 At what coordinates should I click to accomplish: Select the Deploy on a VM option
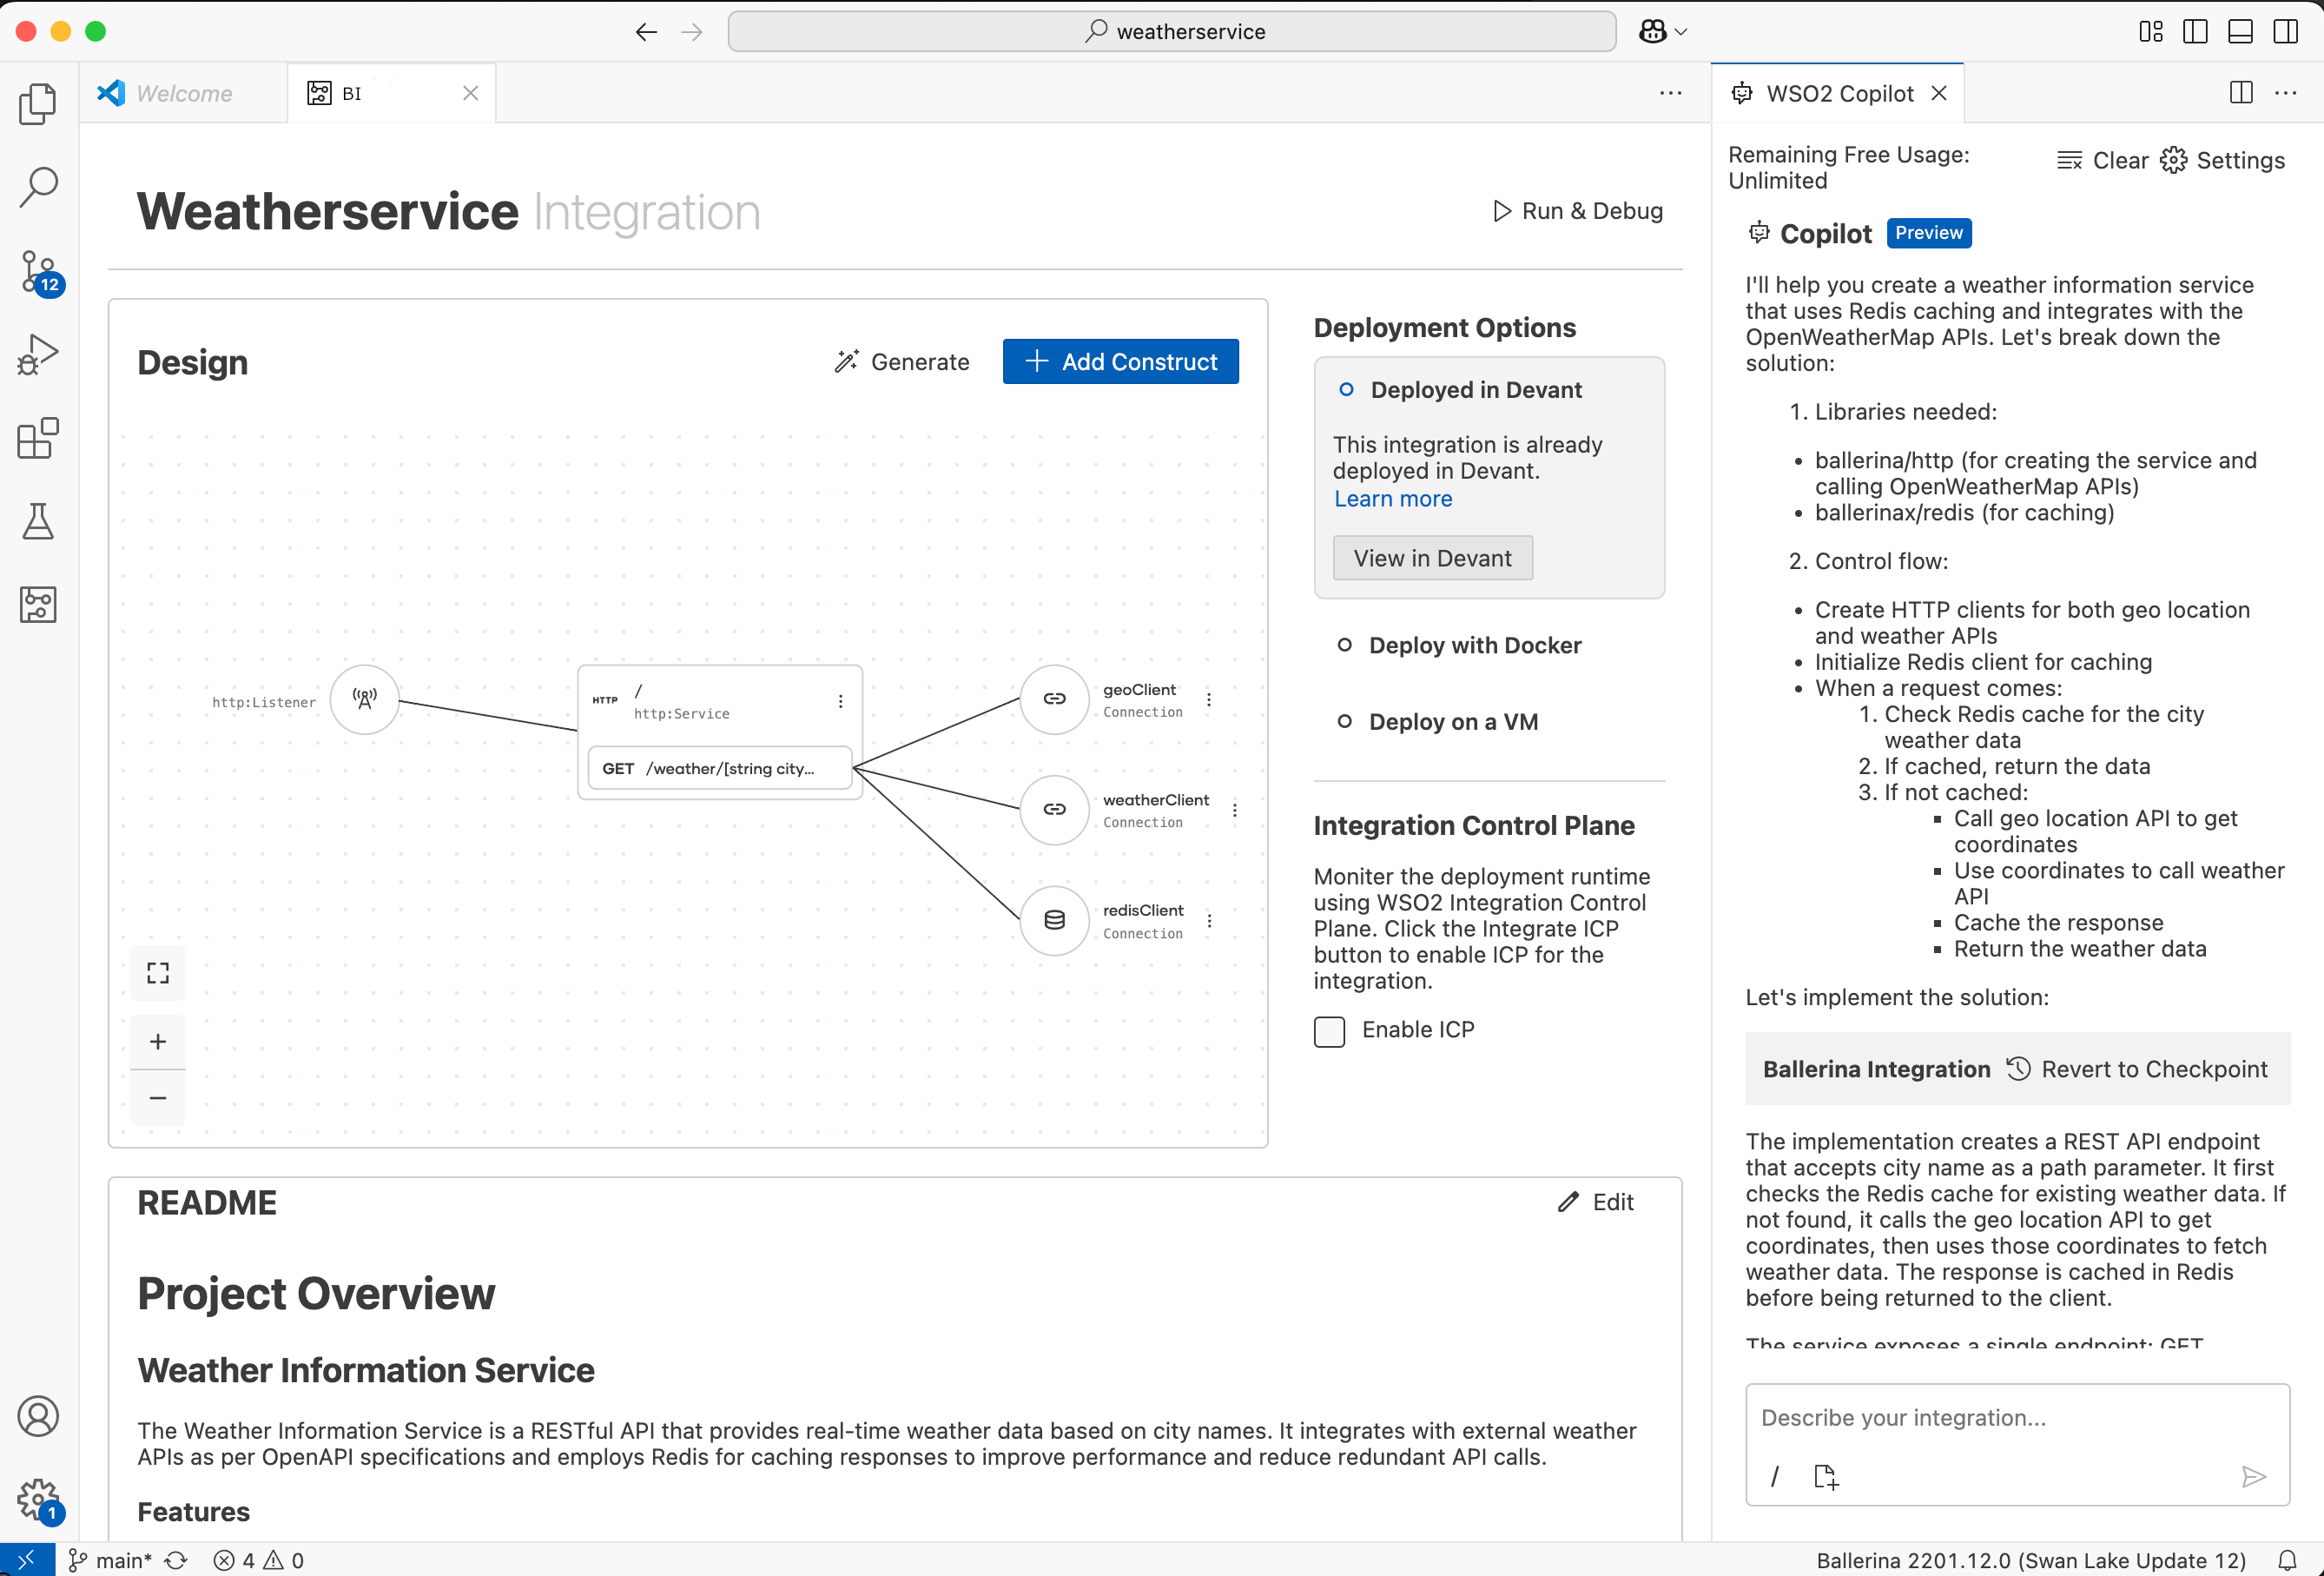click(1347, 721)
